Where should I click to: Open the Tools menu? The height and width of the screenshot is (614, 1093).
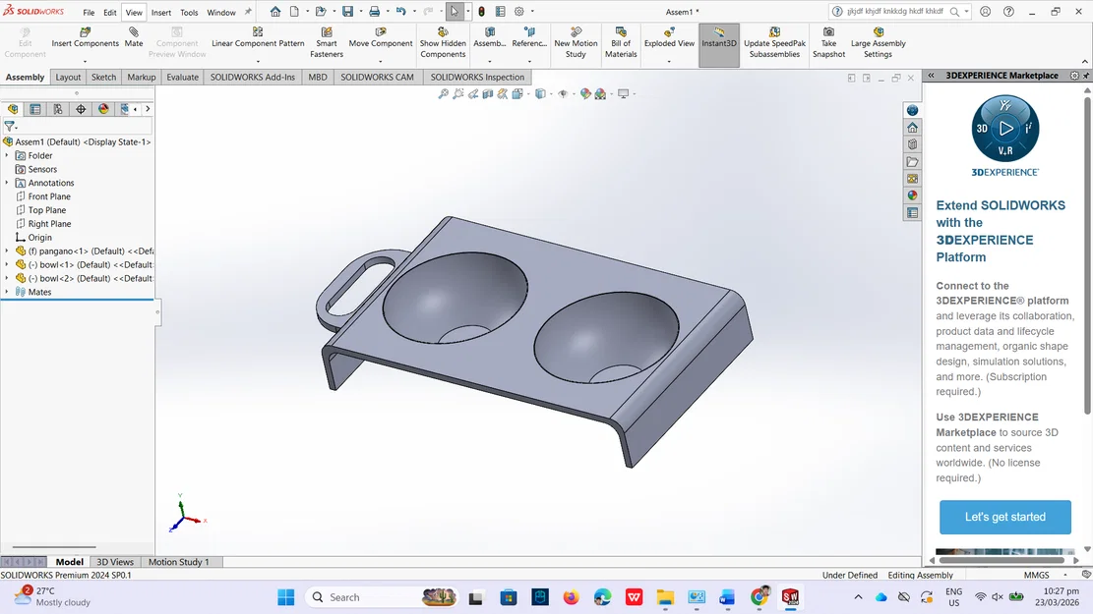[x=189, y=12]
